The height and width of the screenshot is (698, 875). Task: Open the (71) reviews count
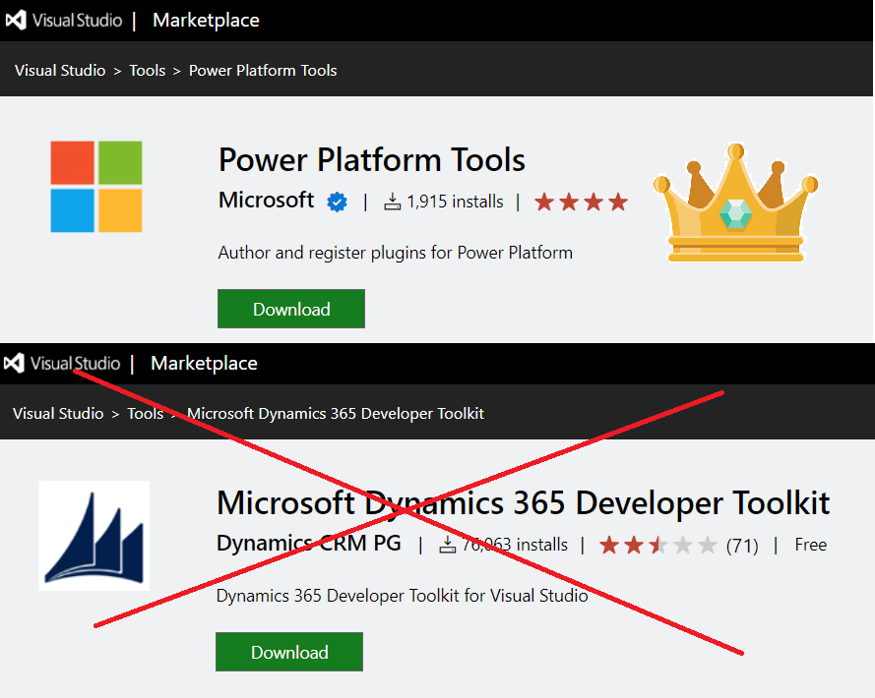click(742, 546)
